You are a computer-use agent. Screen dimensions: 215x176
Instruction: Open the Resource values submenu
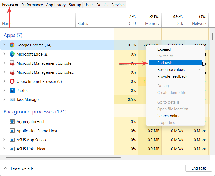(x=171, y=69)
